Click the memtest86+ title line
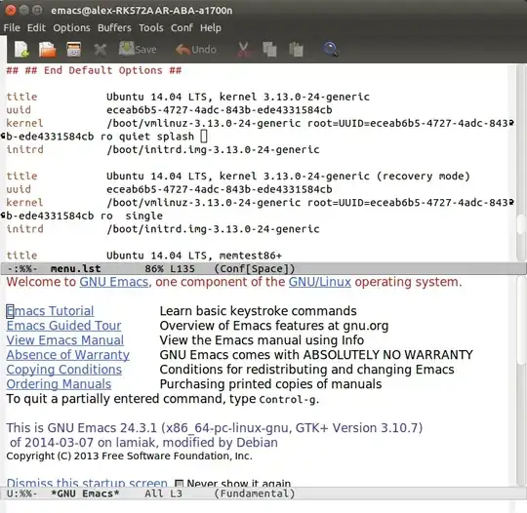 [x=144, y=256]
